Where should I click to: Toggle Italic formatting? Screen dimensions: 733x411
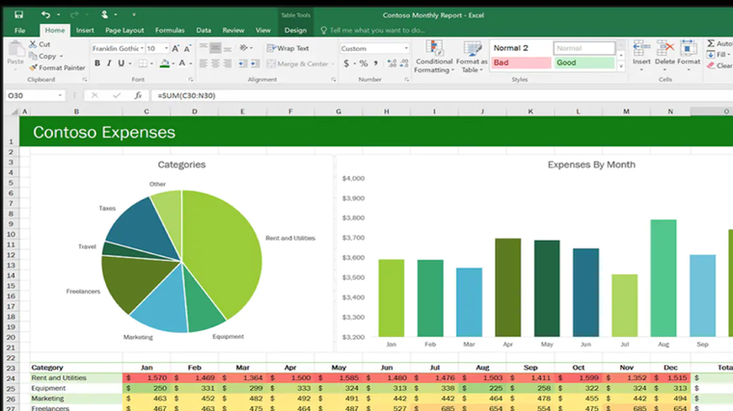(109, 64)
